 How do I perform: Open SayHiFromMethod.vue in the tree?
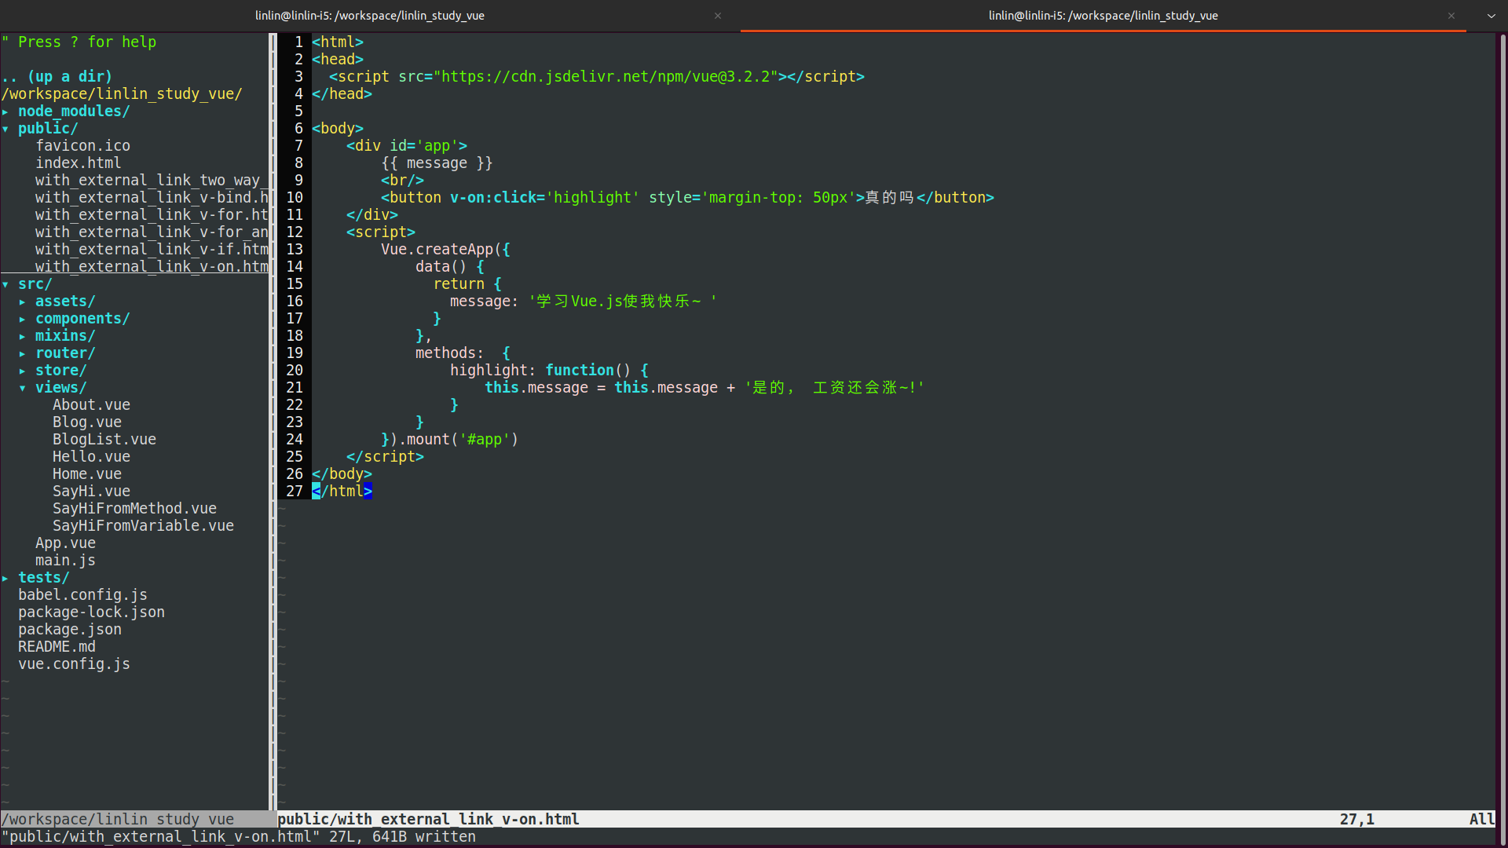pyautogui.click(x=134, y=509)
